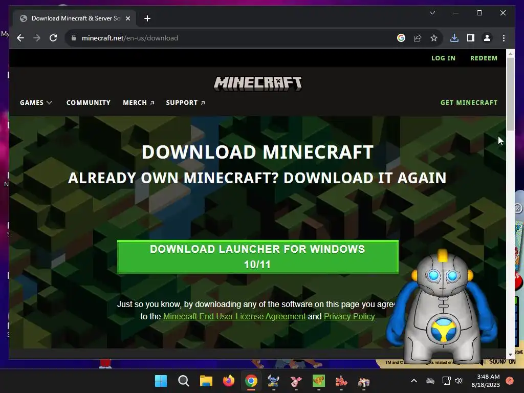Click LOG IN on the Minecraft site
Screen dimensions: 524x393
coord(443,58)
